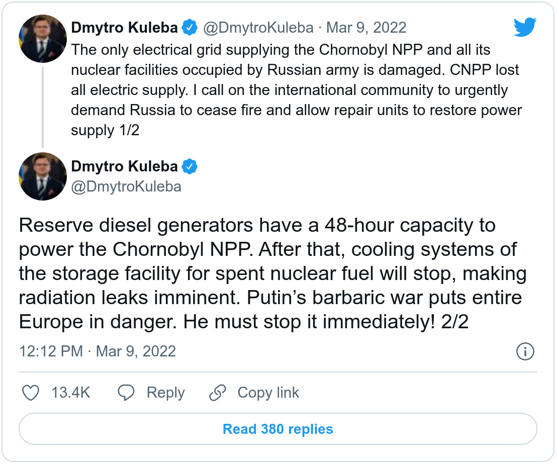Open Dmytro Kuleba's name in the parent tweet
Viewport: 557px width, 464px height.
(125, 27)
